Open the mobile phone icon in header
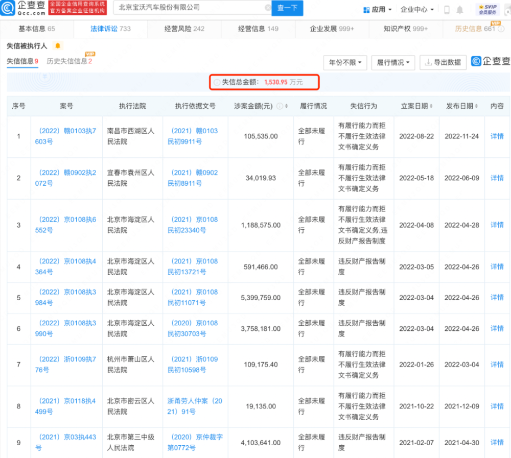The height and width of the screenshot is (458, 511). coord(447,10)
